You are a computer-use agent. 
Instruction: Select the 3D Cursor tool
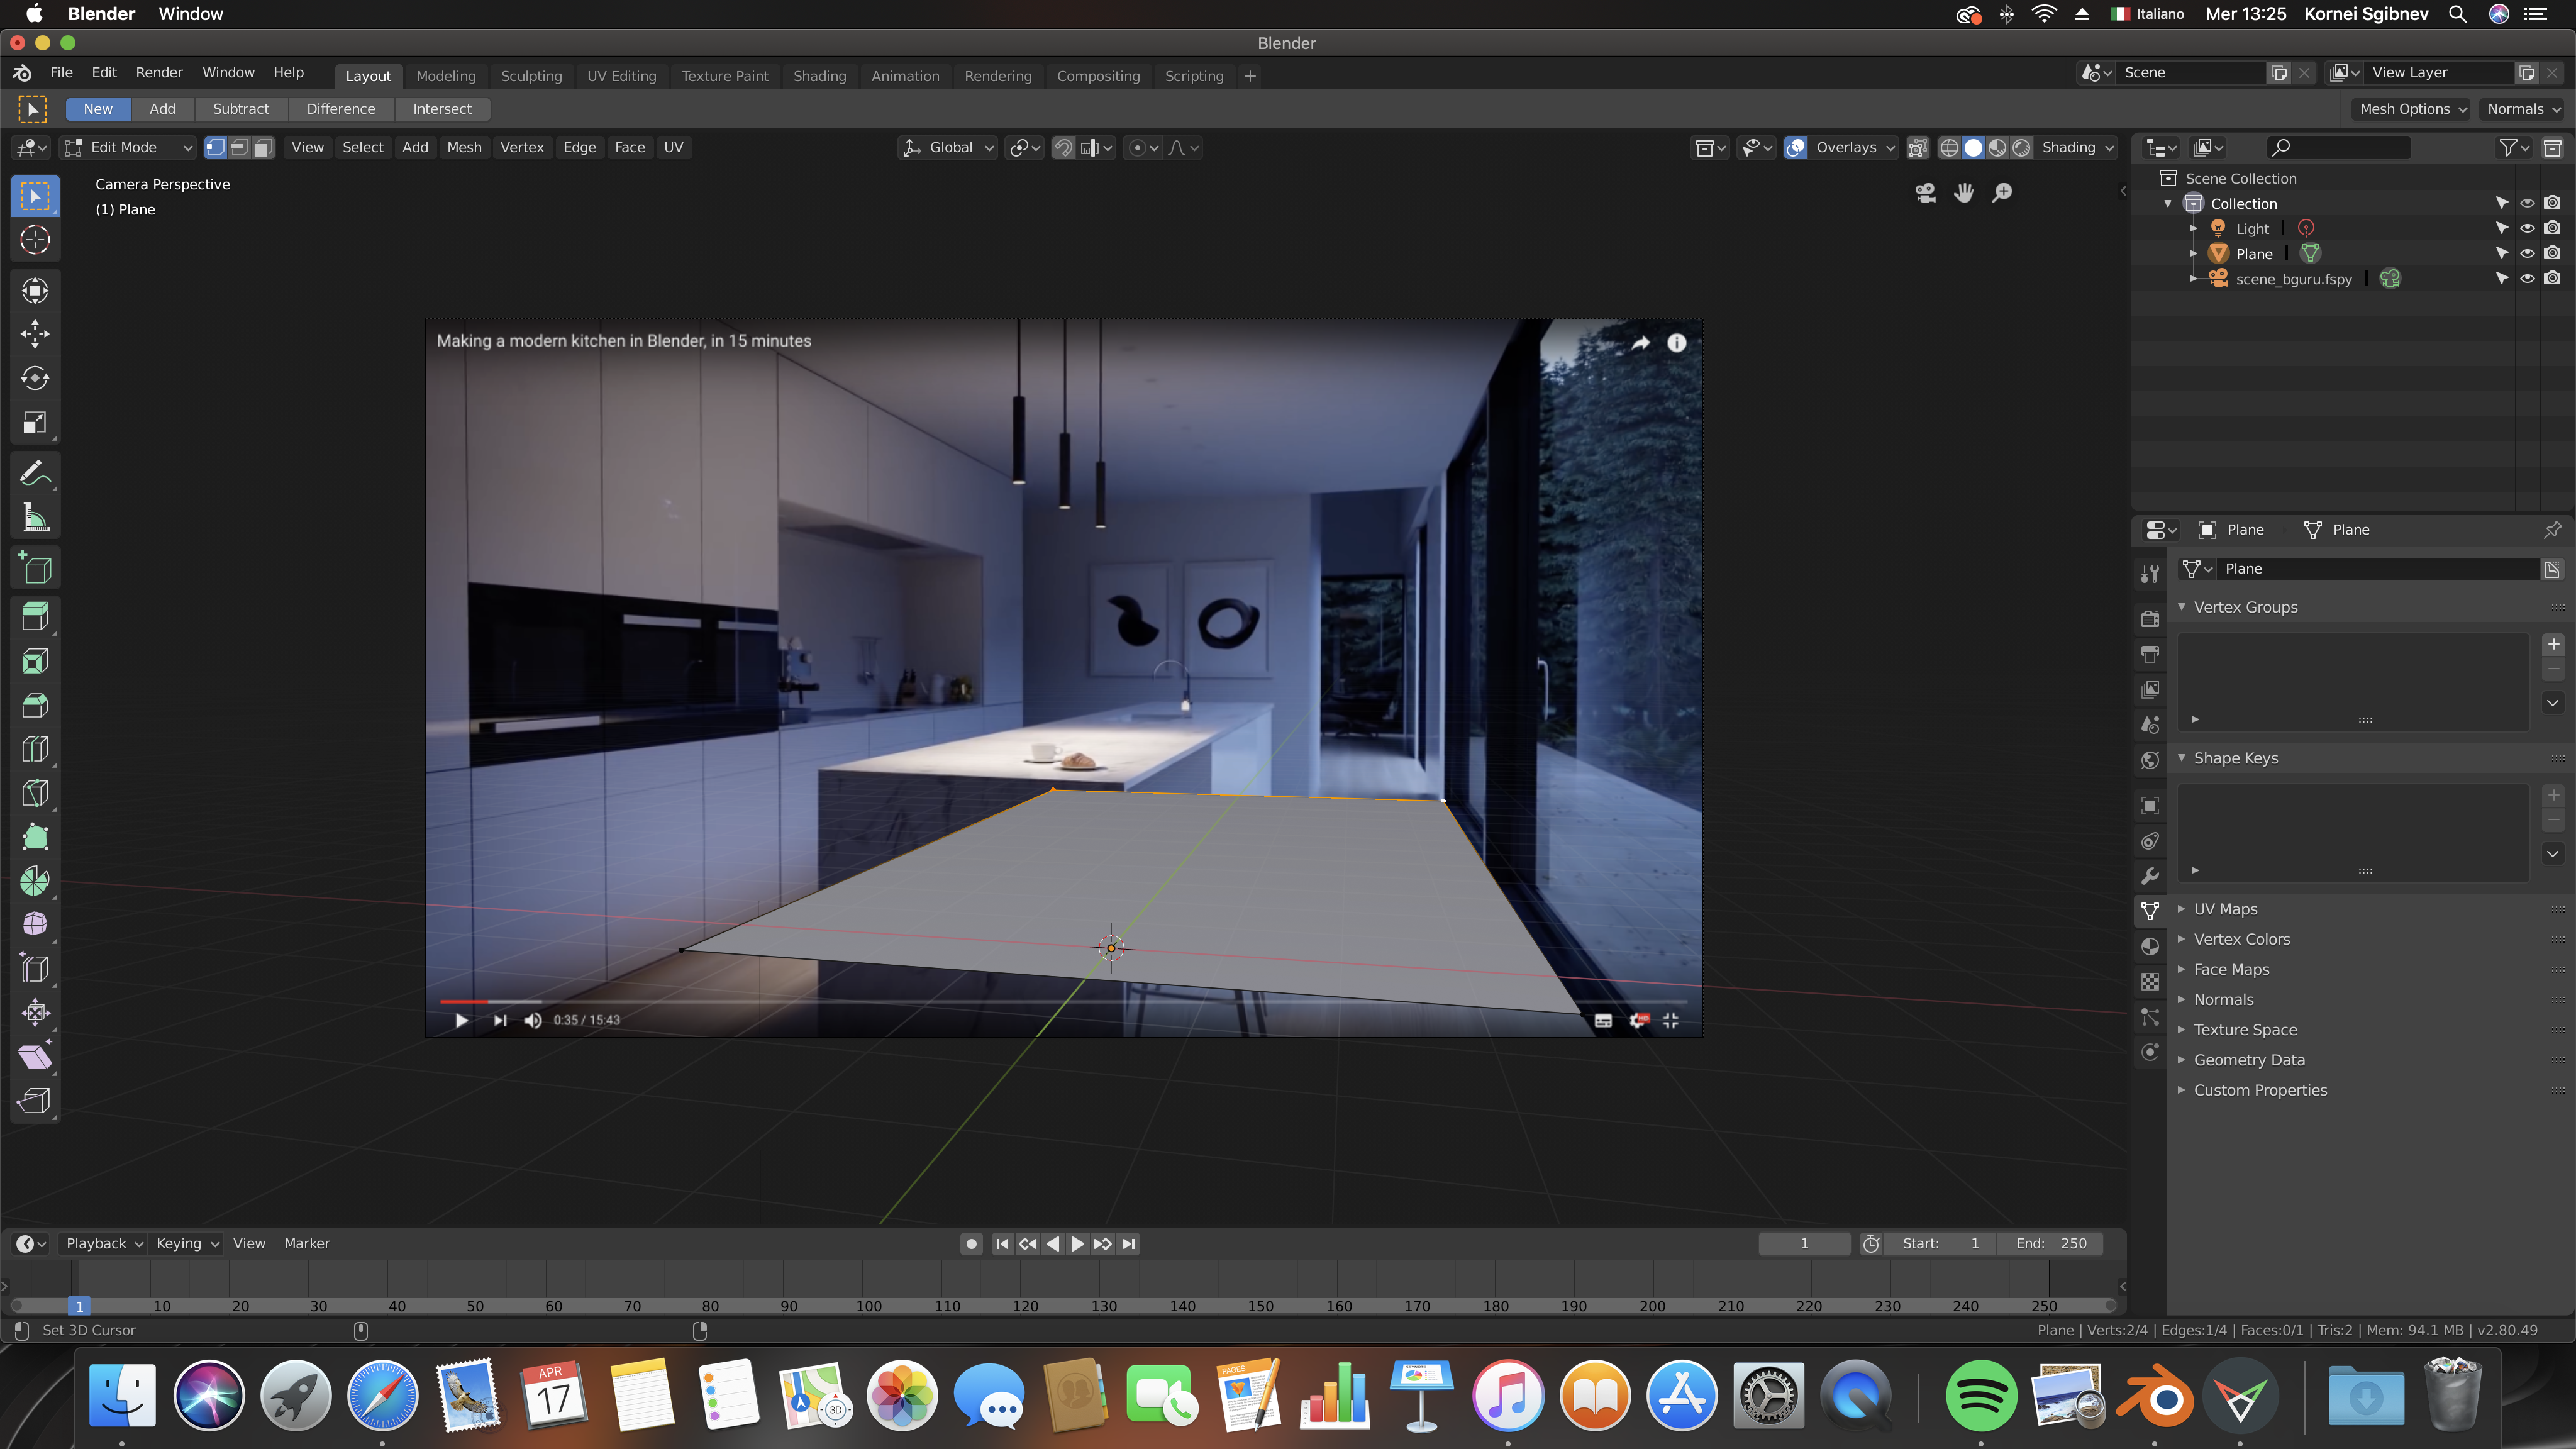(x=35, y=240)
